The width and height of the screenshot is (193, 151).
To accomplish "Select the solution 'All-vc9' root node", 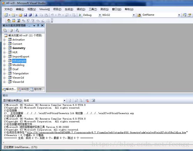I will (25, 35).
